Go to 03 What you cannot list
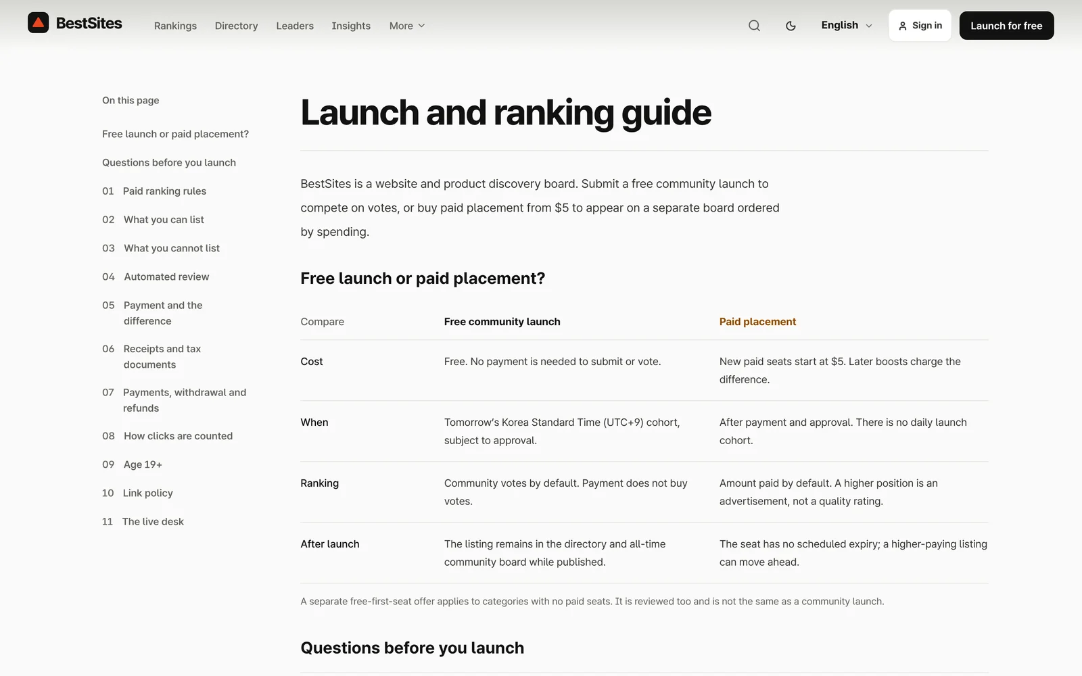 161,248
